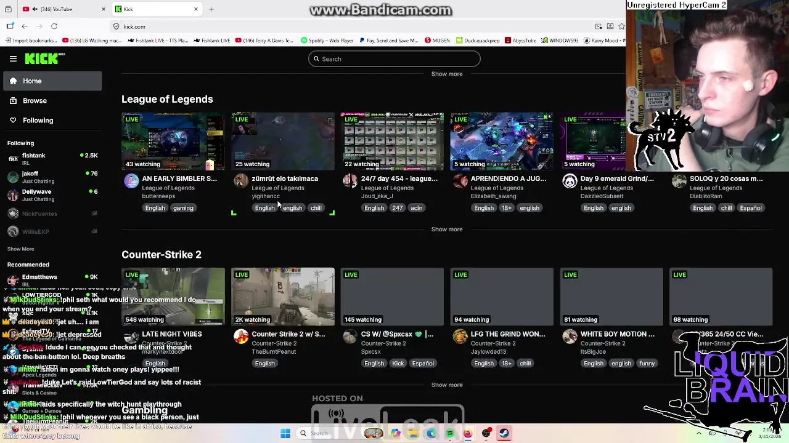Click butterneeps streamer avatar
This screenshot has height=443, width=789.
(131, 181)
